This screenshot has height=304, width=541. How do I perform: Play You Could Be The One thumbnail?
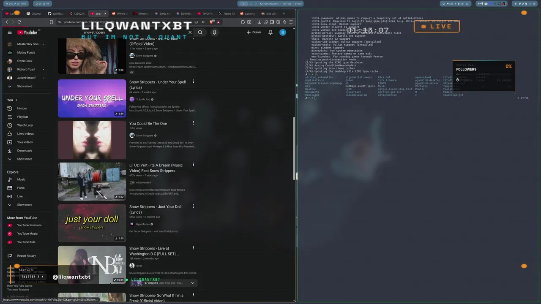[x=92, y=140]
